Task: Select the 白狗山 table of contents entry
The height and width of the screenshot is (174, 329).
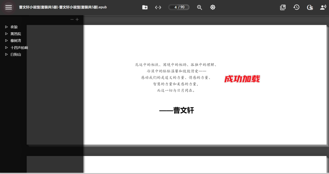Action: coord(16,54)
